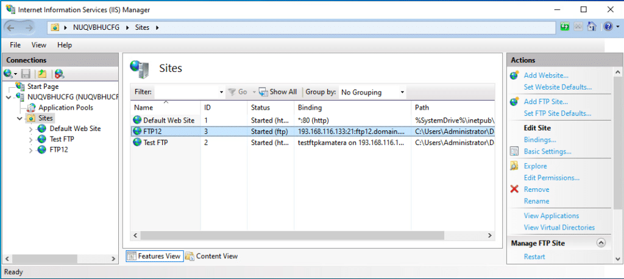Click the globe icon of Test FTP list row
This screenshot has width=624, height=279.
138,142
